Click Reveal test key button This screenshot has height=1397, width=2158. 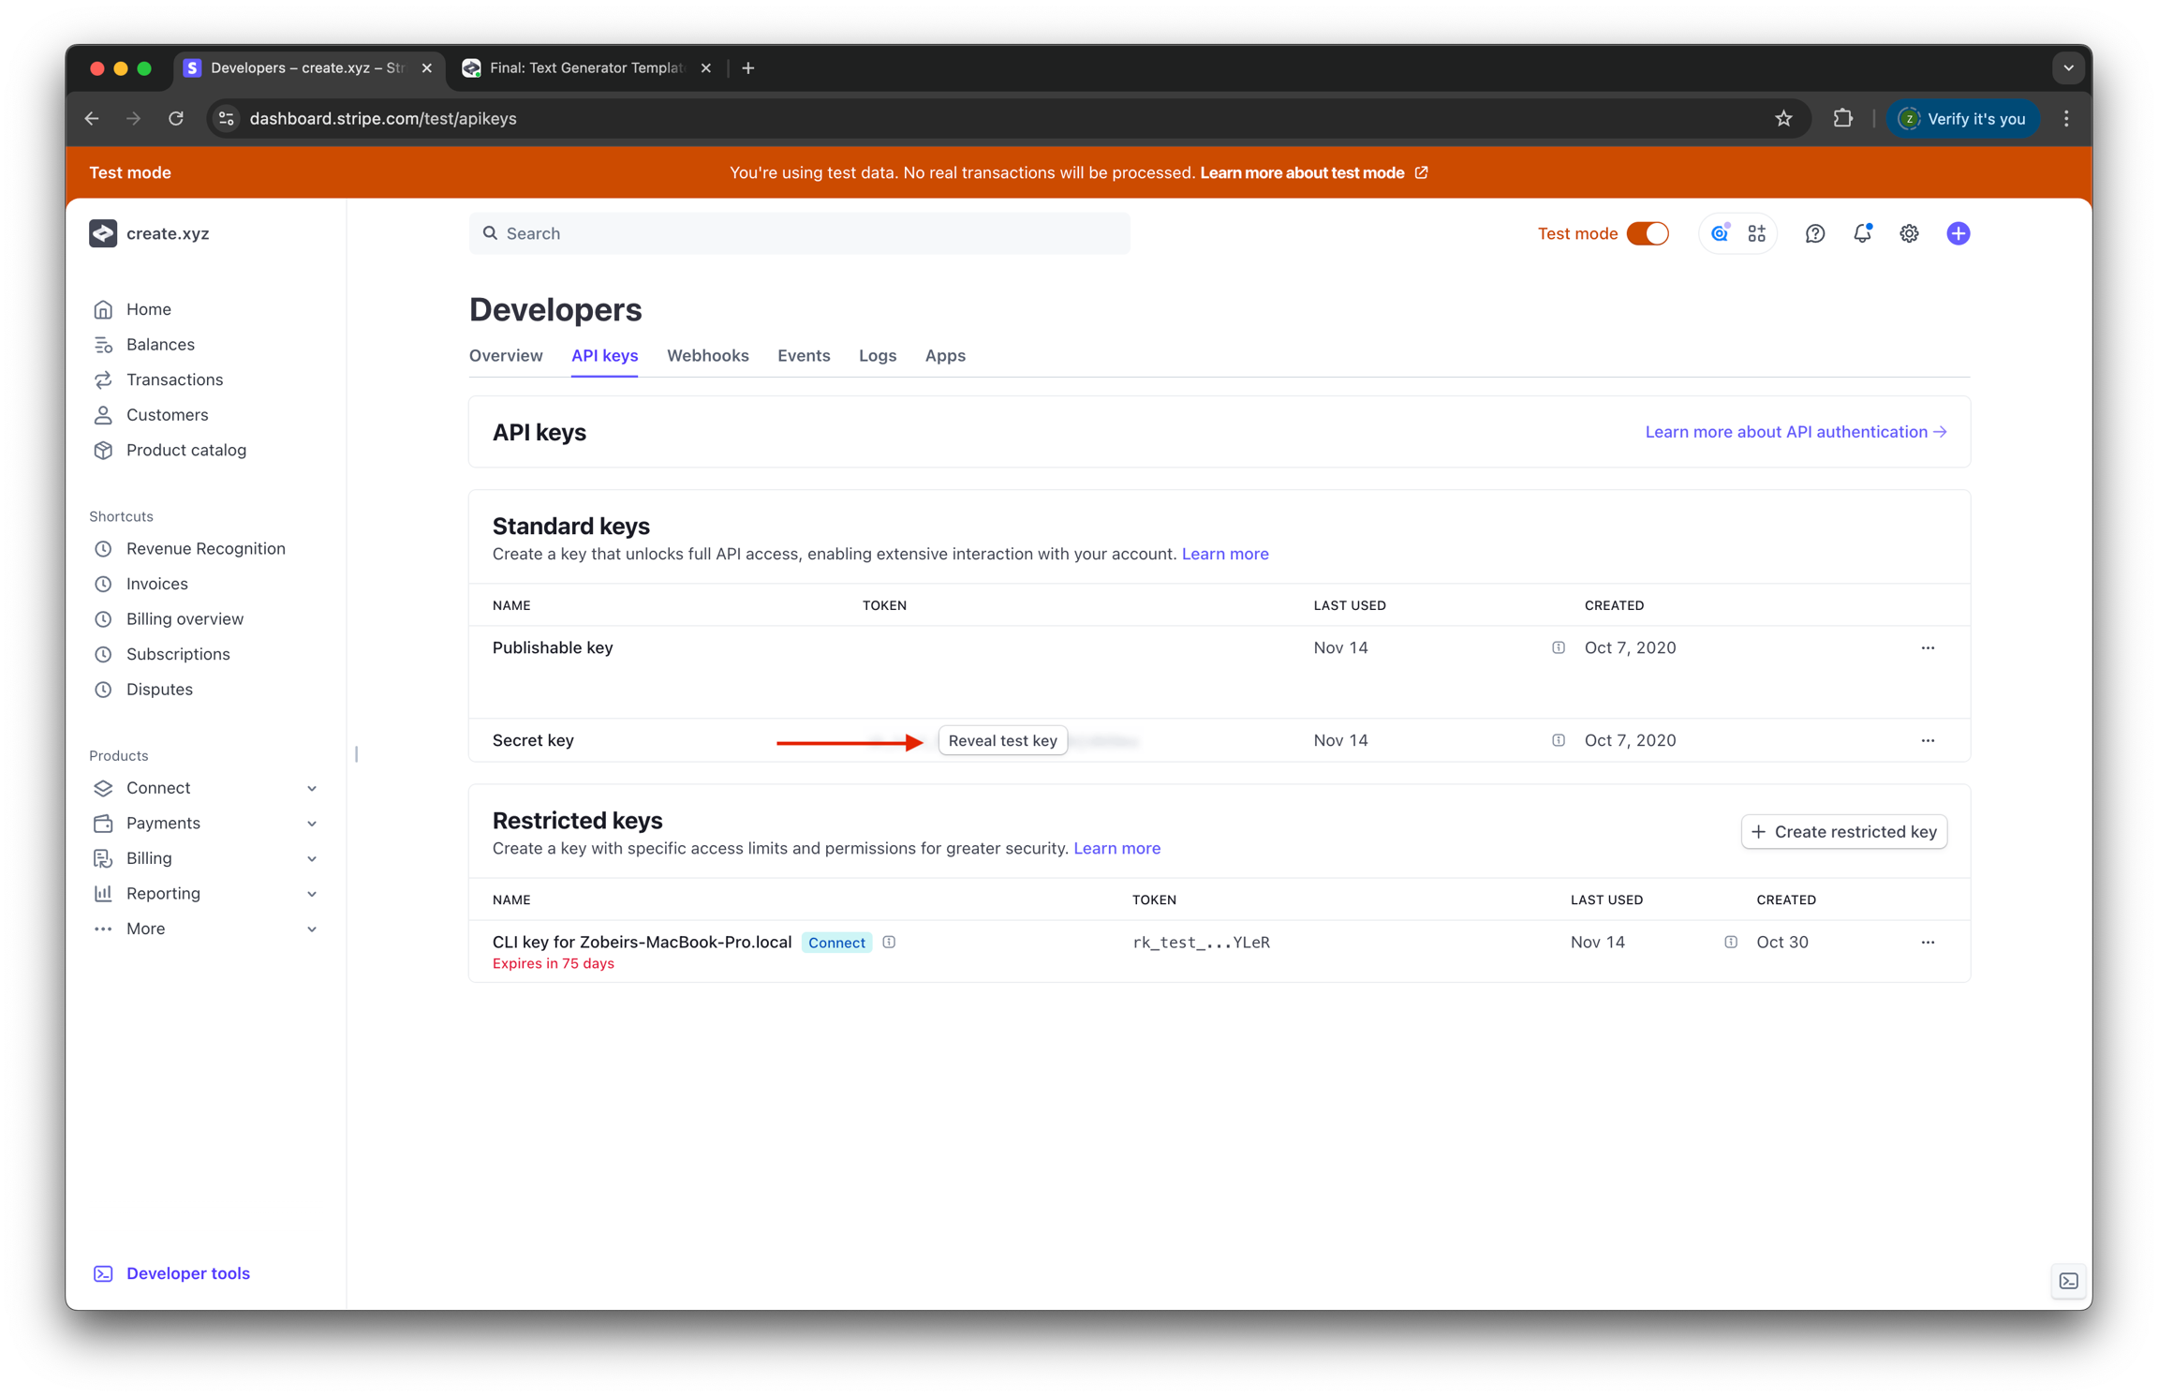coord(1002,741)
